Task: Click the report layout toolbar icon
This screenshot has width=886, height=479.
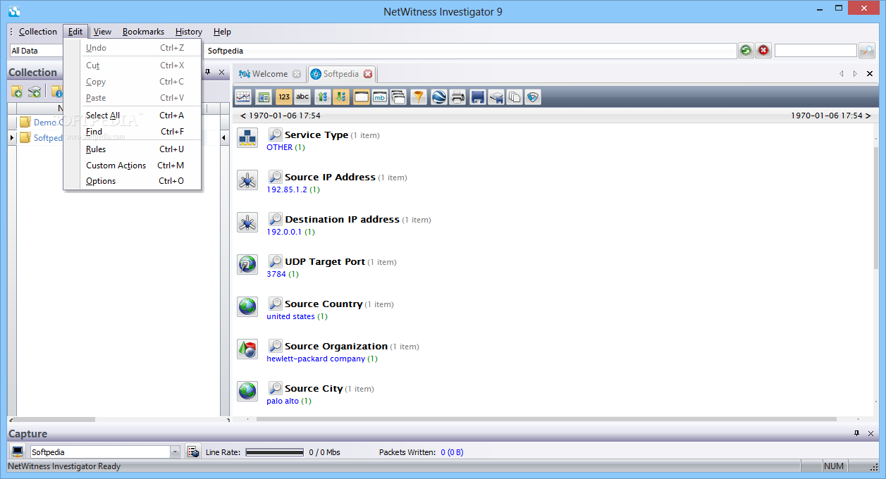Action: [264, 97]
